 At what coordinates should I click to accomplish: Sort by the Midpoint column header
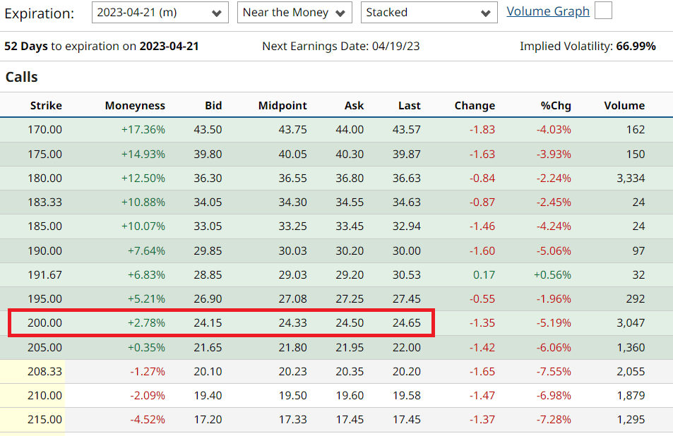282,106
